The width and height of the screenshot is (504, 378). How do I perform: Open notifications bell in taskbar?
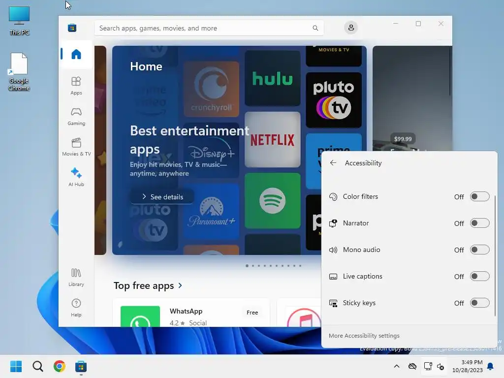click(x=491, y=366)
